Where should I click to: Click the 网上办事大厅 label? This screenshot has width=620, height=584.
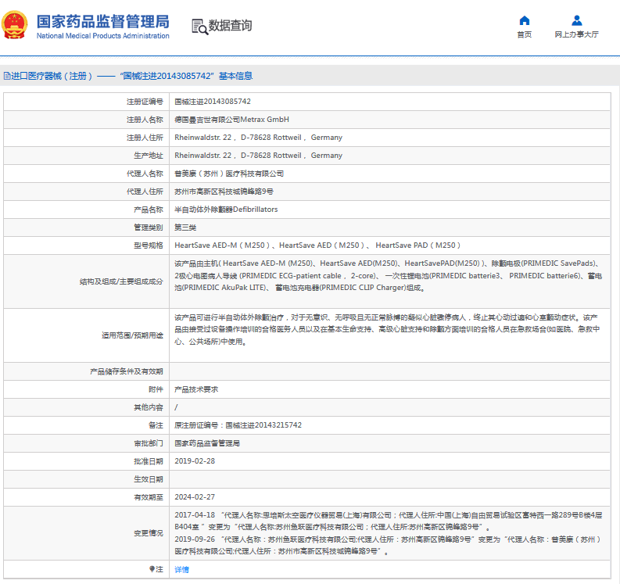pyautogui.click(x=576, y=35)
